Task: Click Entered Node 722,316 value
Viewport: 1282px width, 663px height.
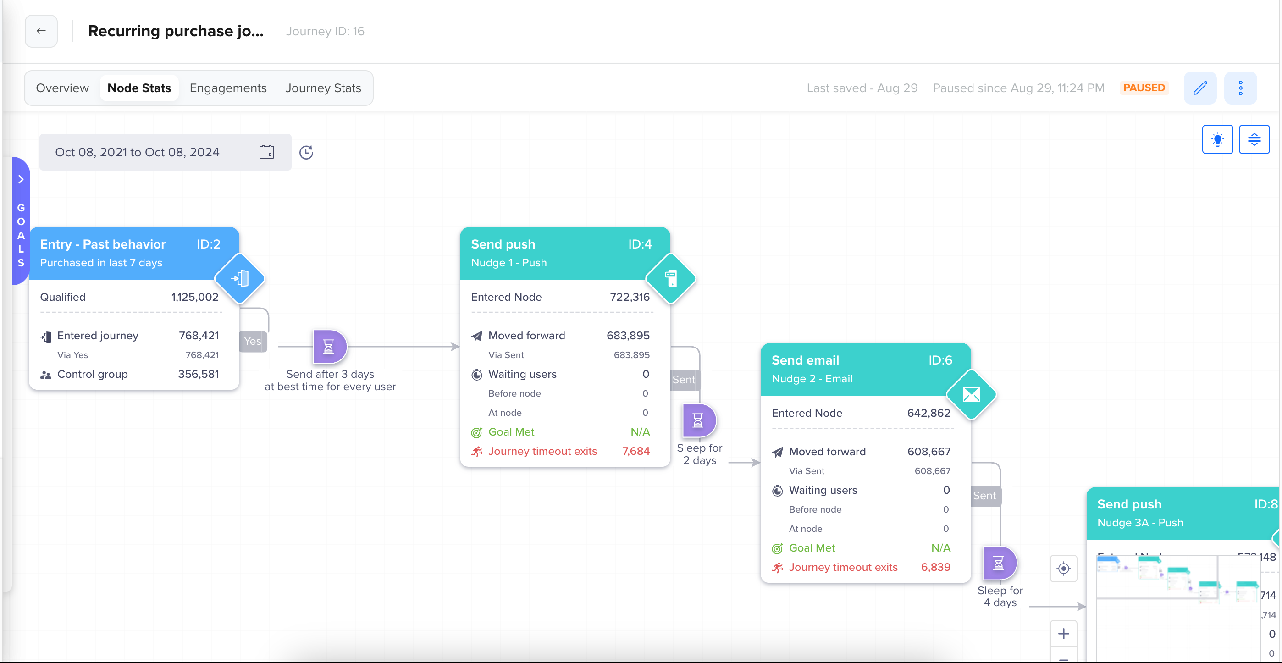Action: tap(630, 297)
